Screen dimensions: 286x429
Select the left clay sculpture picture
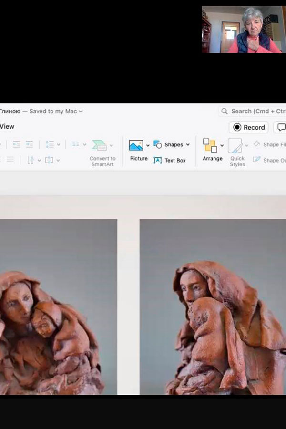pyautogui.click(x=59, y=306)
